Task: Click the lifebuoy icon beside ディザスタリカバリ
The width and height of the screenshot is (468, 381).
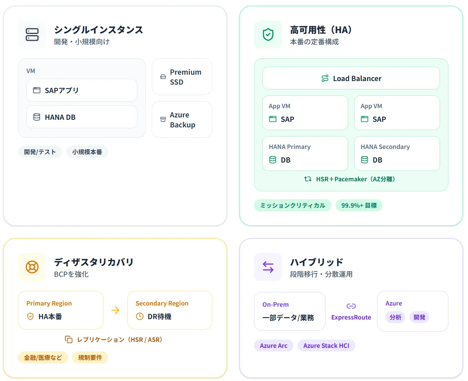Action: pyautogui.click(x=32, y=267)
